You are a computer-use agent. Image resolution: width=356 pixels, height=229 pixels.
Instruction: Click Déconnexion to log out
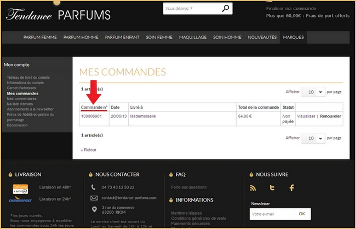click(x=18, y=125)
